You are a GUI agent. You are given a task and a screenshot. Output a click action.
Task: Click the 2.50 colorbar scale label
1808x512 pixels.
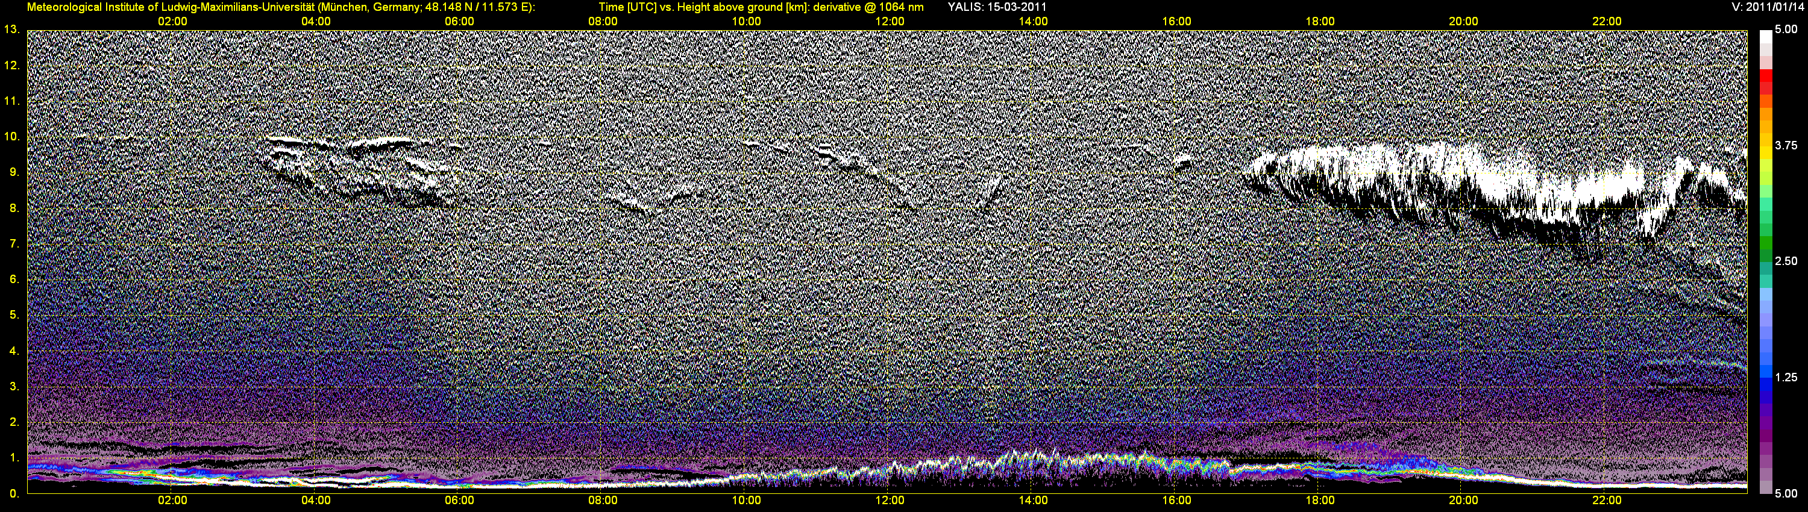(1786, 261)
